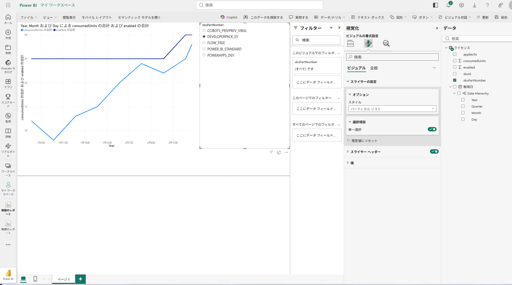Image resolution: width=512 pixels, height=285 pixels.
Task: Click Refresh (更新) button
Action: click(483, 17)
